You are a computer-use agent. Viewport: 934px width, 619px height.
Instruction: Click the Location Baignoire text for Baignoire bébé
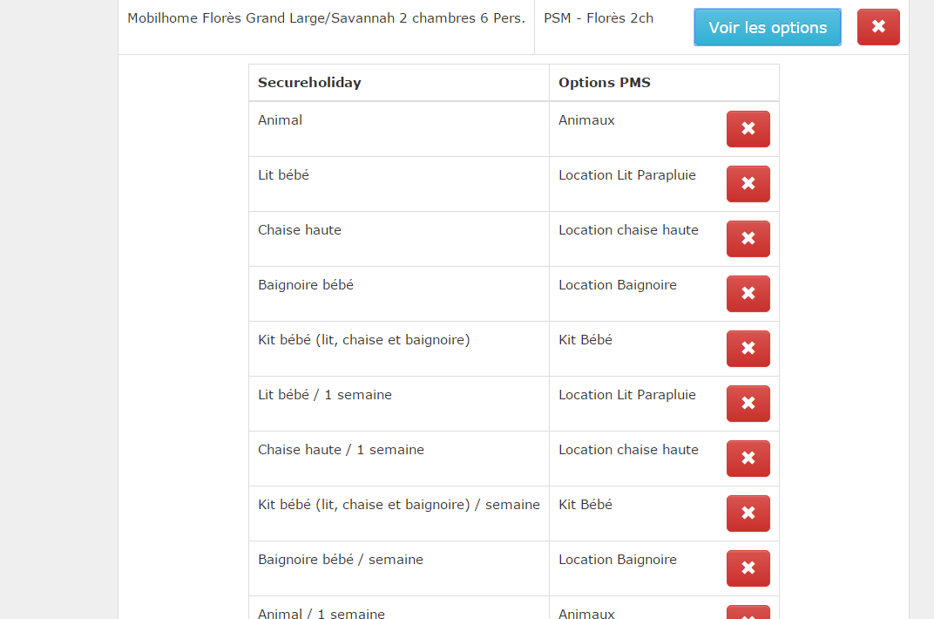point(618,285)
